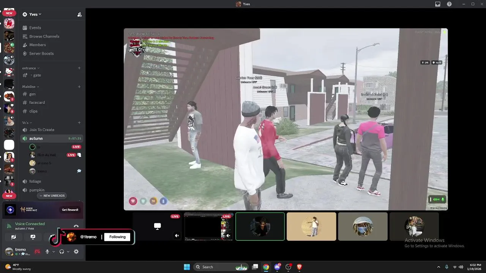The width and height of the screenshot is (486, 273).
Task: Open the facecard text channel
Action: click(x=51, y=102)
